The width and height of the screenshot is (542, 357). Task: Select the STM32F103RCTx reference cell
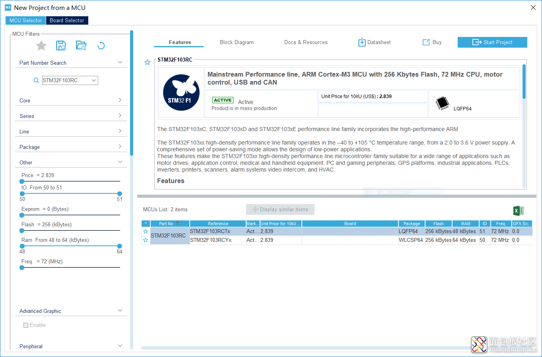[218, 232]
